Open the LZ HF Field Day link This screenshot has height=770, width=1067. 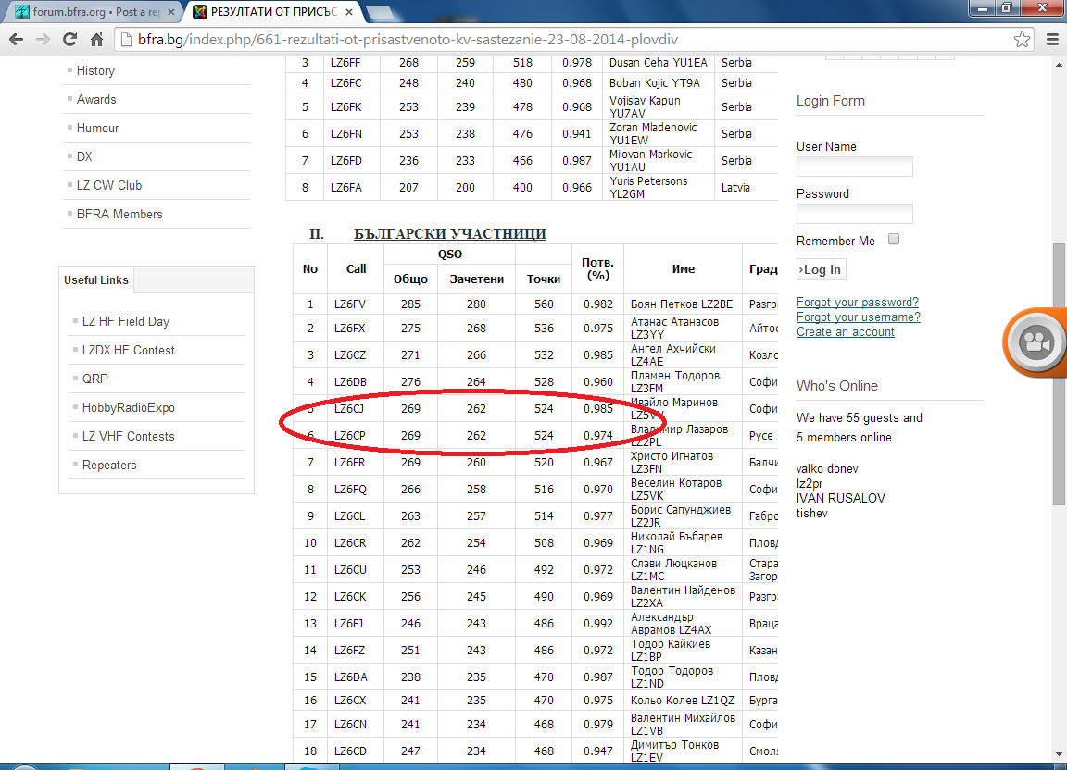tap(126, 321)
